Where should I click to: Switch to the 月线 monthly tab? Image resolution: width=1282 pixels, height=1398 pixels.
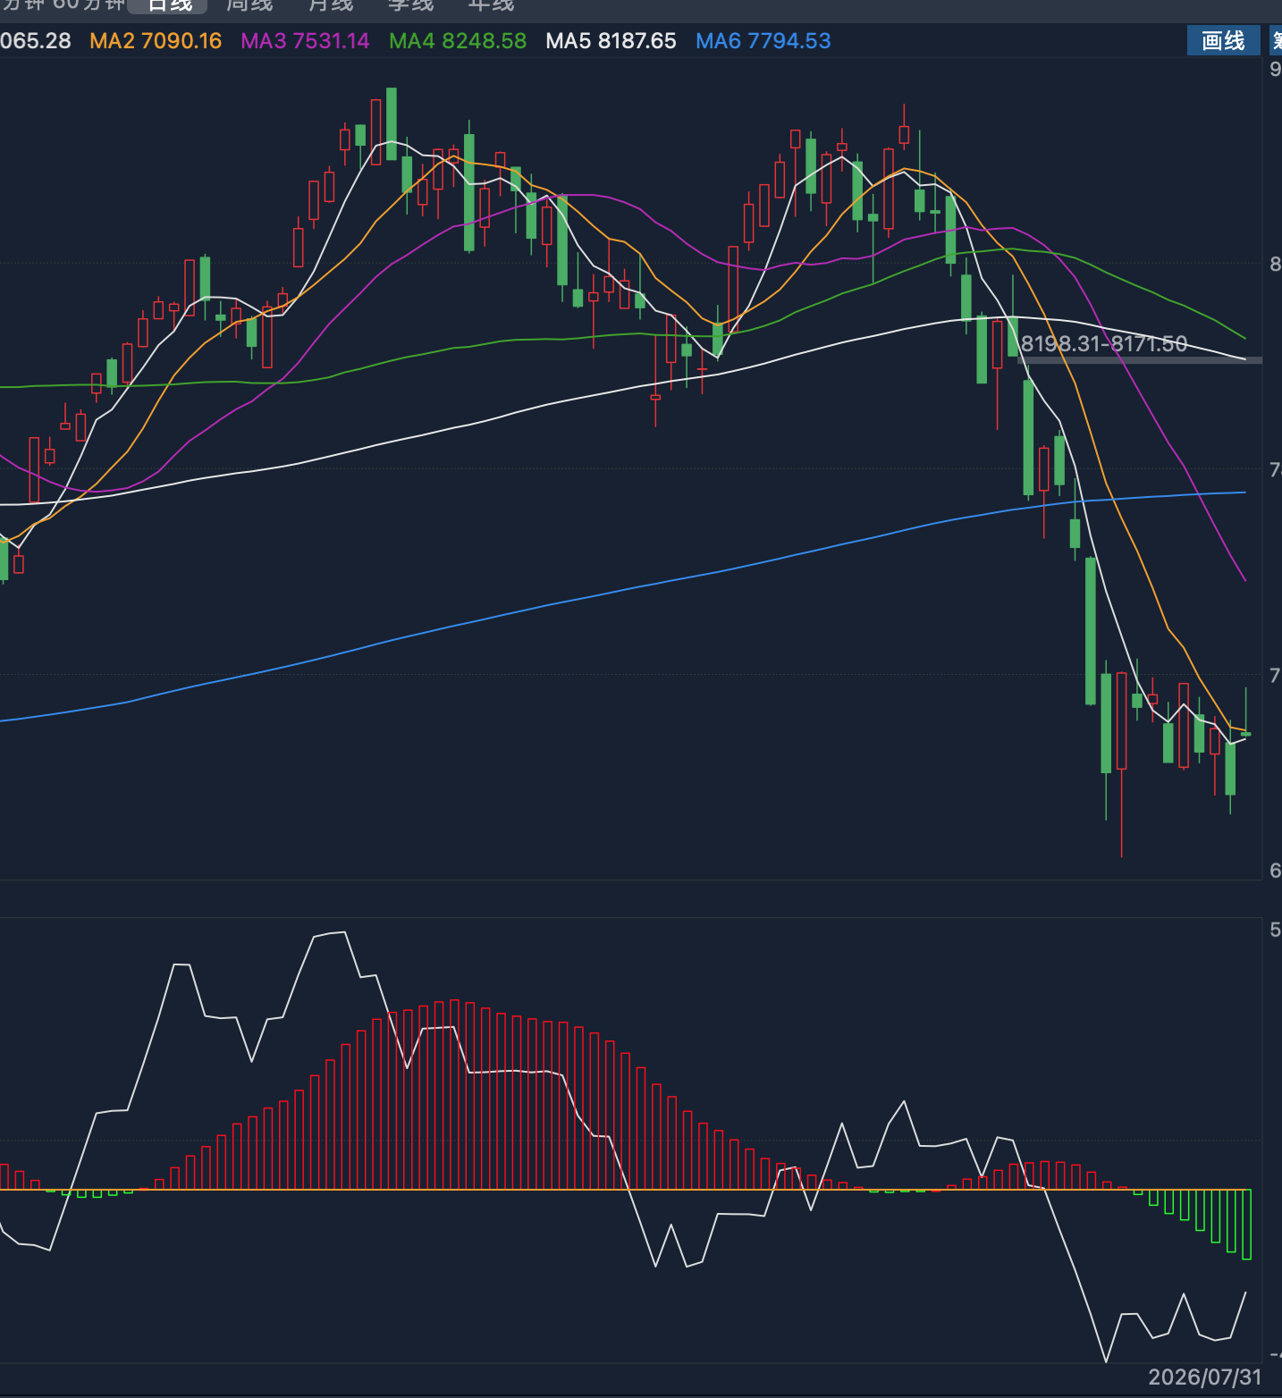[330, 5]
